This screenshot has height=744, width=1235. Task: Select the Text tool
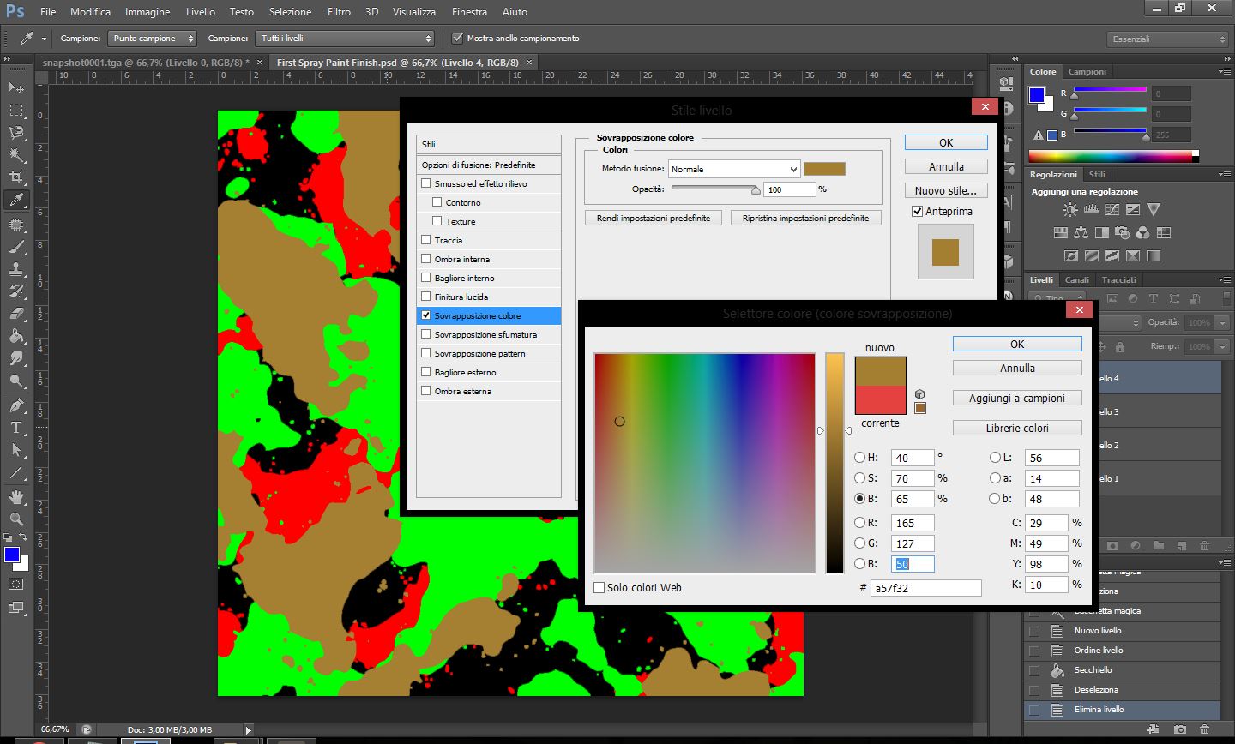click(x=16, y=427)
